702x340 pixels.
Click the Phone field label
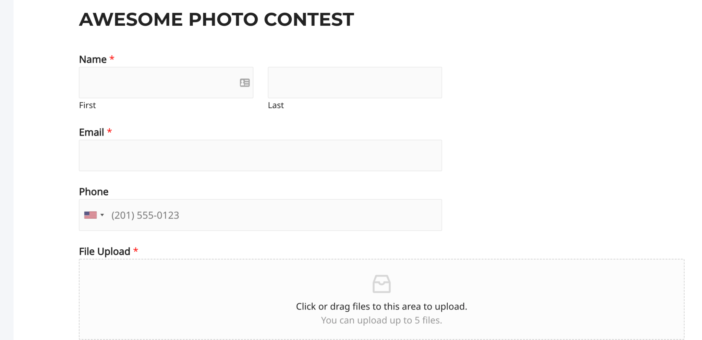point(94,192)
